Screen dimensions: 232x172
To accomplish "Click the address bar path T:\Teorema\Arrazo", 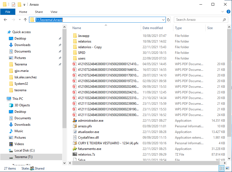I will pyautogui.click(x=49, y=20).
